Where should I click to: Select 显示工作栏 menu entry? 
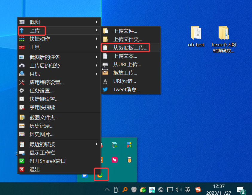59,153
